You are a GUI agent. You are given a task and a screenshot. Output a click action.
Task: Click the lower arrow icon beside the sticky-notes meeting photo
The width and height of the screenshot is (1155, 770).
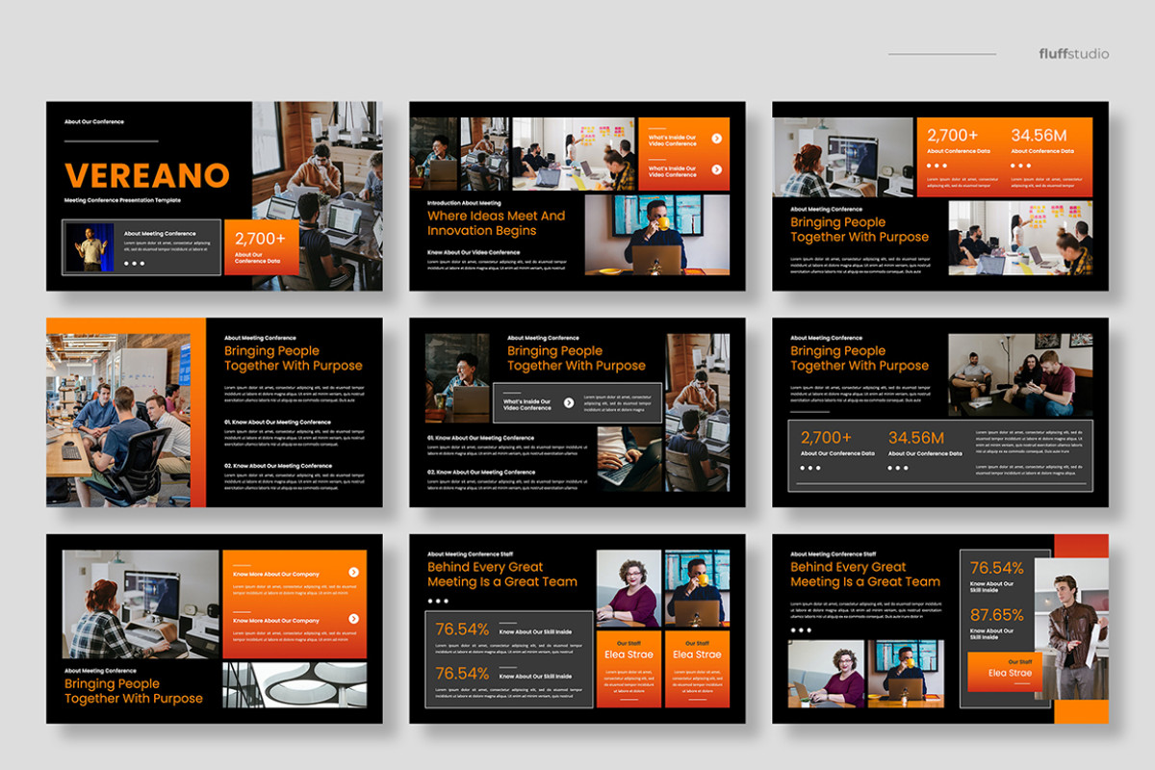[x=716, y=171]
